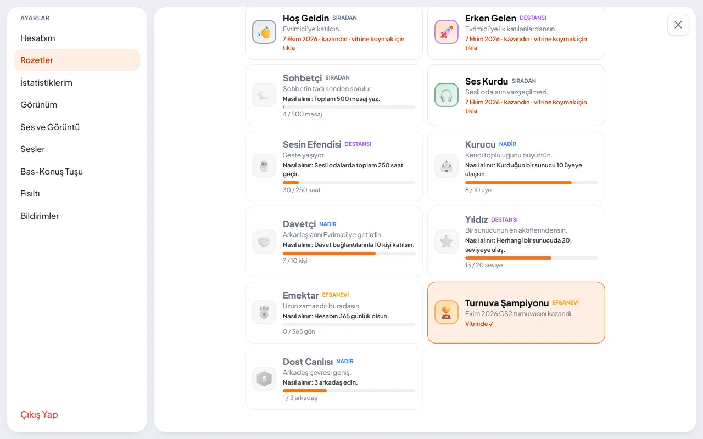This screenshot has width=703, height=439.
Task: Click the speech bubble Sohbetçi badge icon
Action: [x=264, y=95]
